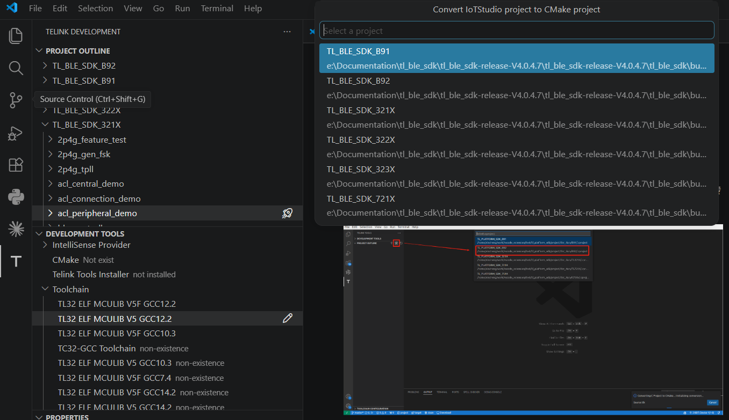Image resolution: width=729 pixels, height=420 pixels.
Task: Select the 'CMake Not exist' row
Action: pyautogui.click(x=167, y=260)
